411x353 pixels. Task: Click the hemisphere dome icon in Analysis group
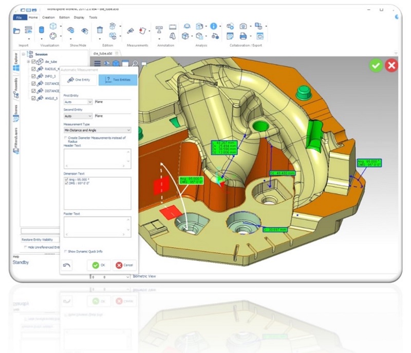187,26
